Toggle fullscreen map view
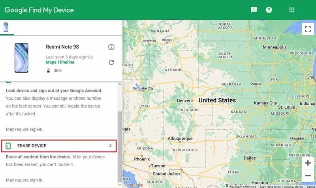 307,29
